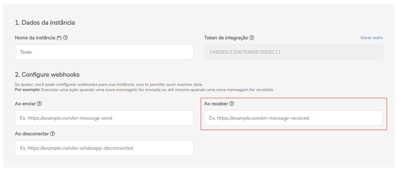Focus the on-whatsapp-disconnected webhook URL input
Image resolution: width=399 pixels, height=171 pixels.
[x=104, y=148]
